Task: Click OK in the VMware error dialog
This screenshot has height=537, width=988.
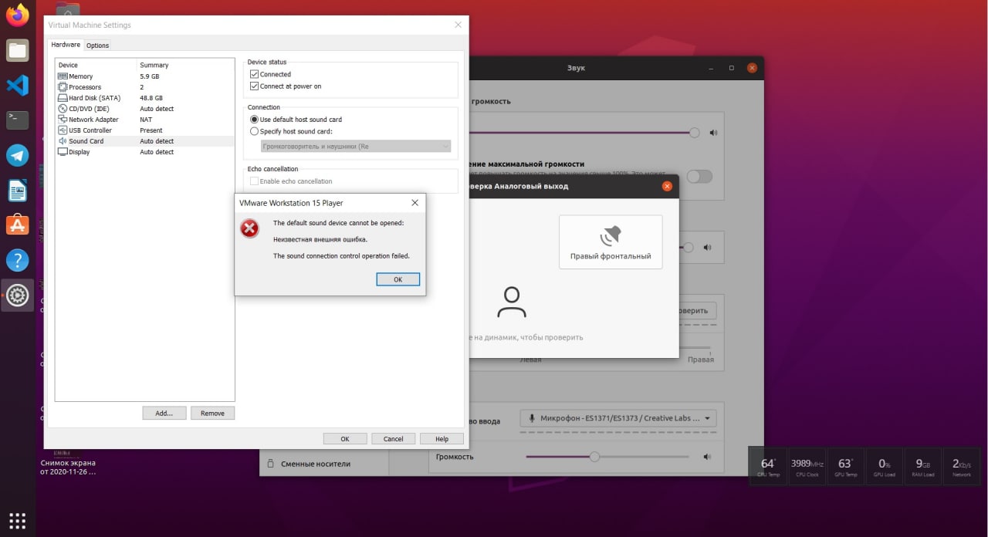Action: 398,279
